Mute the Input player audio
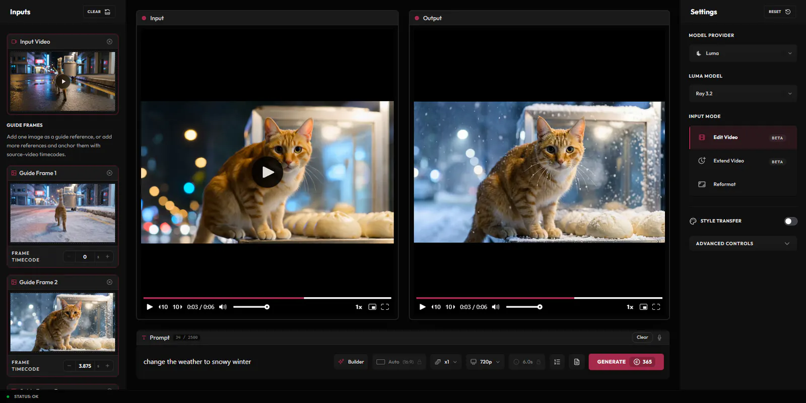This screenshot has width=806, height=403. pyautogui.click(x=223, y=307)
